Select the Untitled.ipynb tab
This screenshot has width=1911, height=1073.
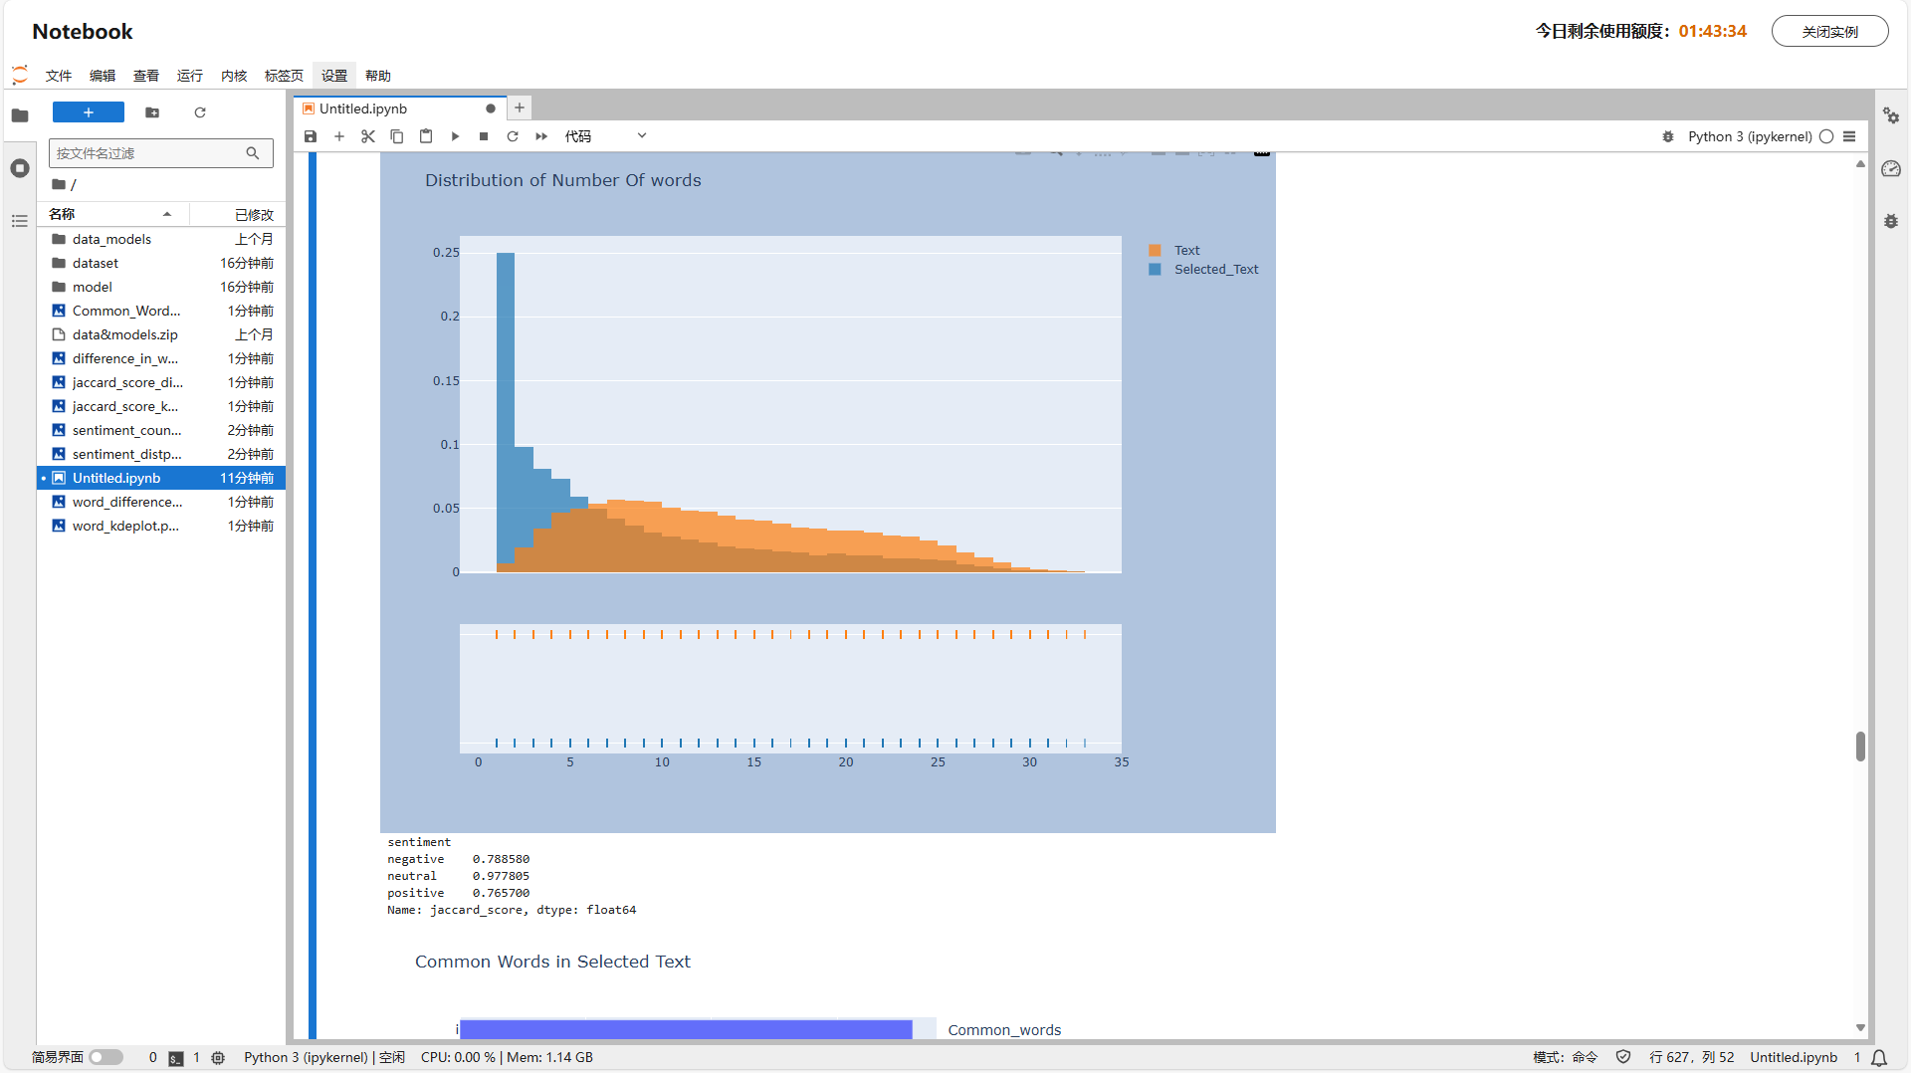(x=400, y=108)
